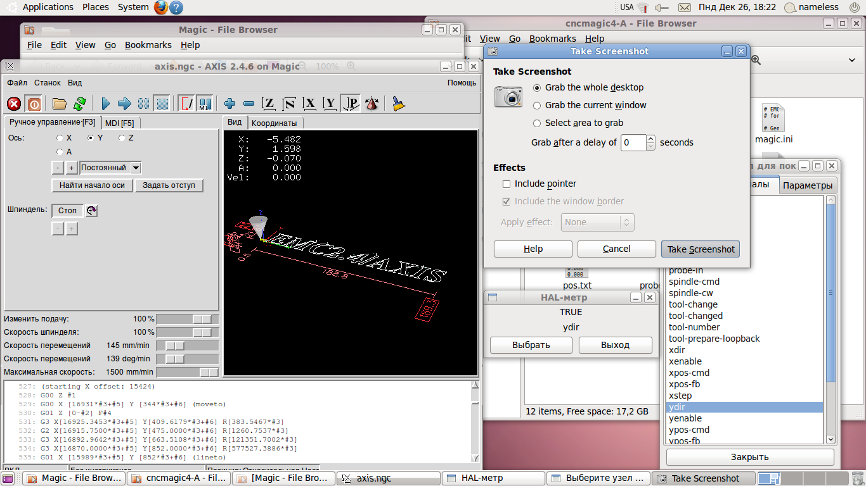Click the Найти начало оси button
866x486 pixels.
point(93,185)
